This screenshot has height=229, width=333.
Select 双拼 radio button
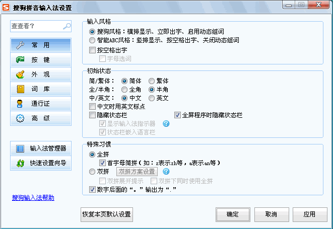click(92, 172)
